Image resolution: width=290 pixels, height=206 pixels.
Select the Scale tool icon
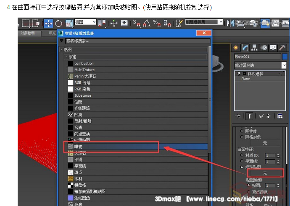[x=69, y=23]
